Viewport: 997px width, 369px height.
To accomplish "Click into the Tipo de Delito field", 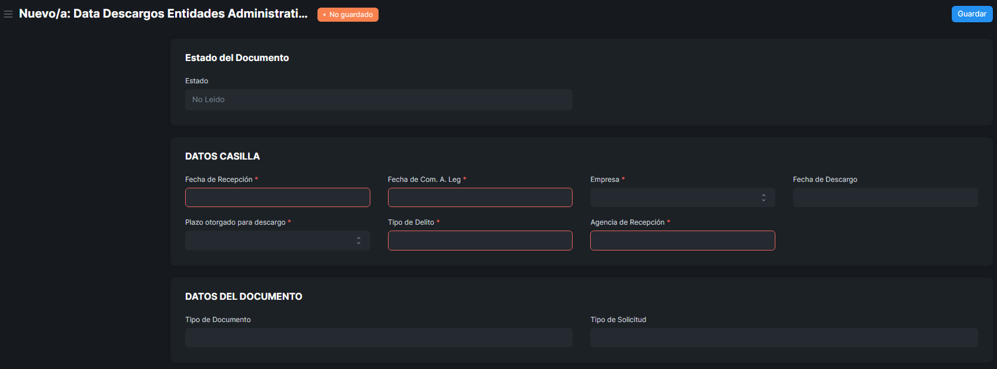I will click(x=480, y=241).
